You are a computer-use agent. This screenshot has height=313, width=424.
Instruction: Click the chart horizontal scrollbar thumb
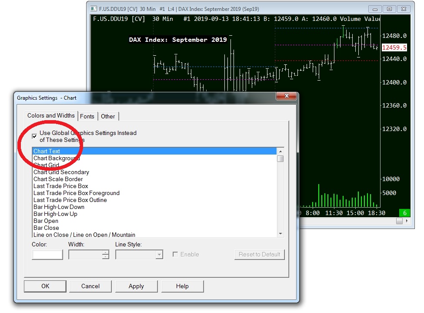(399, 221)
